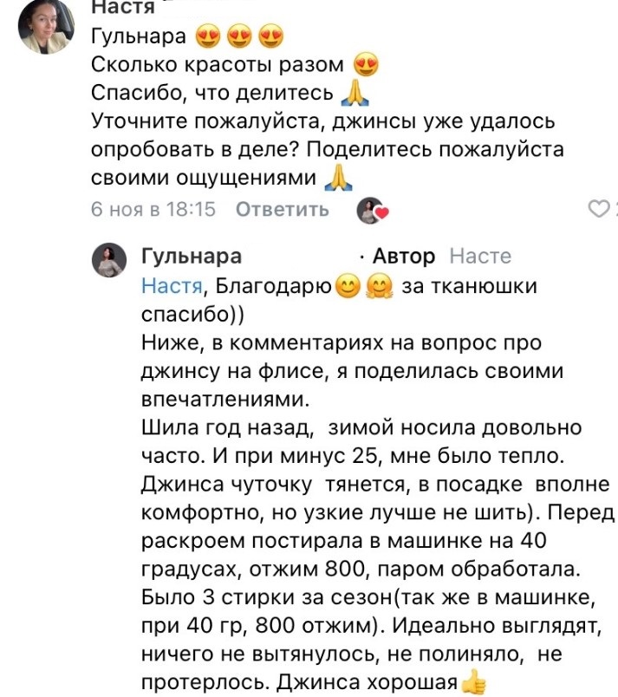Screen dimensions: 618x697
Task: Open Гульнара's profile via her avatar
Action: tap(107, 260)
